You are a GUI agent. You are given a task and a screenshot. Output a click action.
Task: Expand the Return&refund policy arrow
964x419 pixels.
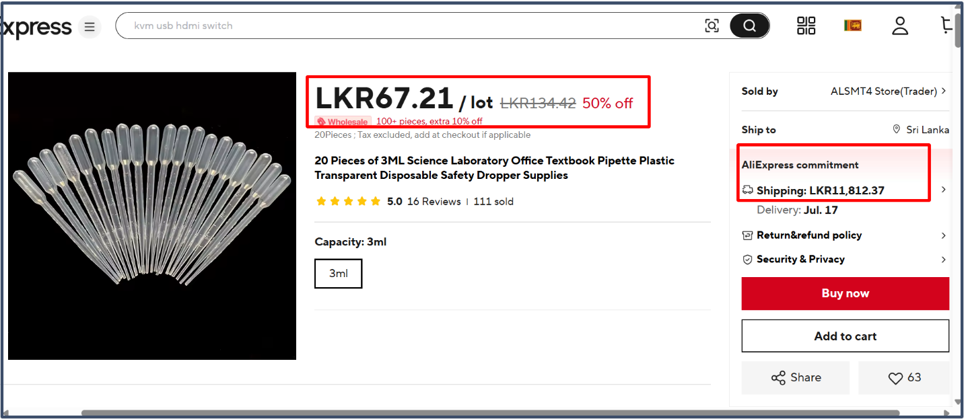(943, 235)
